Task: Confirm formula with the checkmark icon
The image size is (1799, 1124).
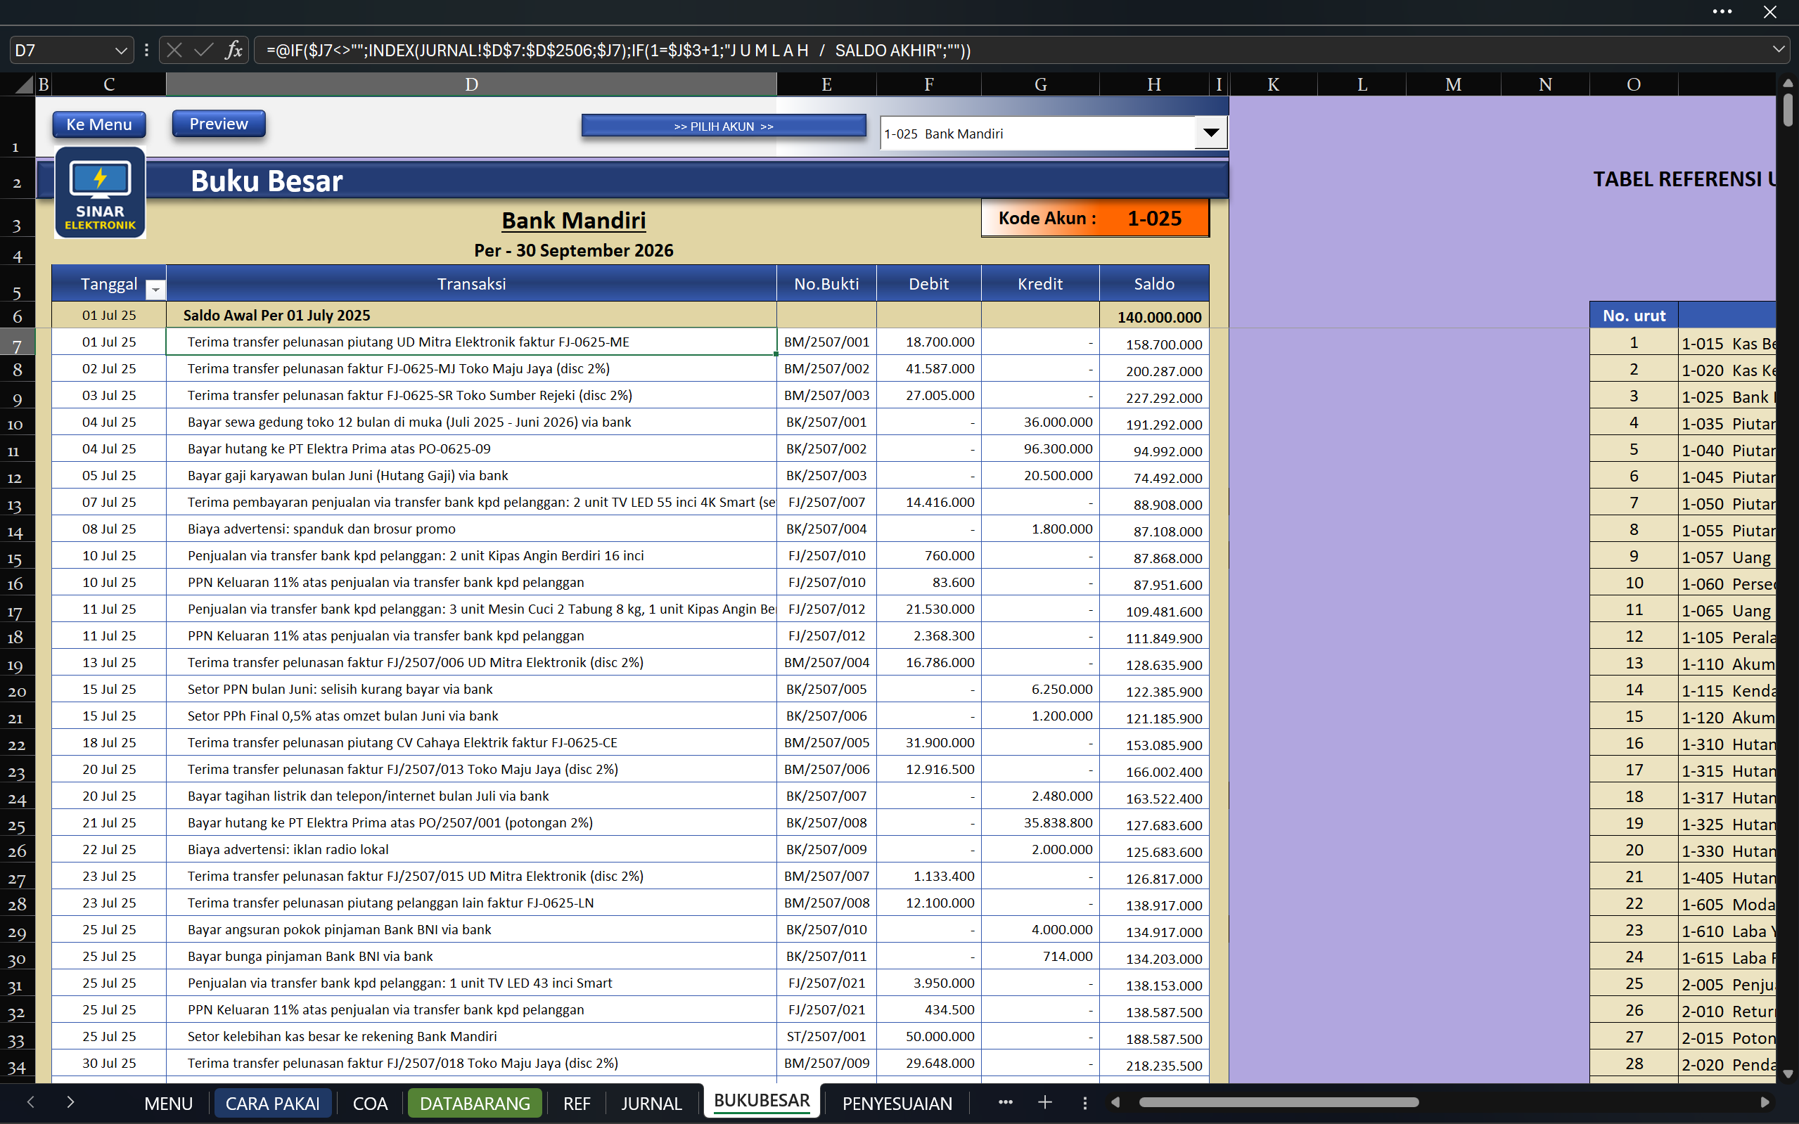Action: (x=203, y=51)
